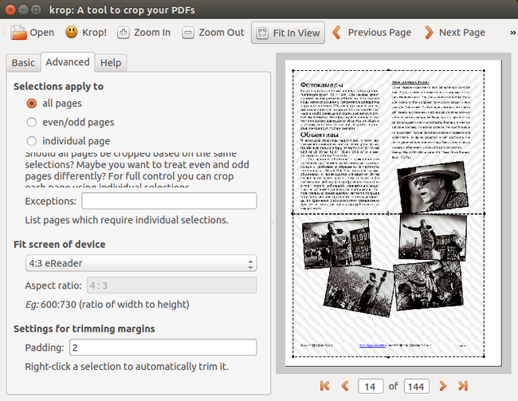Go to Next Page using toolbar arrow

tap(429, 33)
